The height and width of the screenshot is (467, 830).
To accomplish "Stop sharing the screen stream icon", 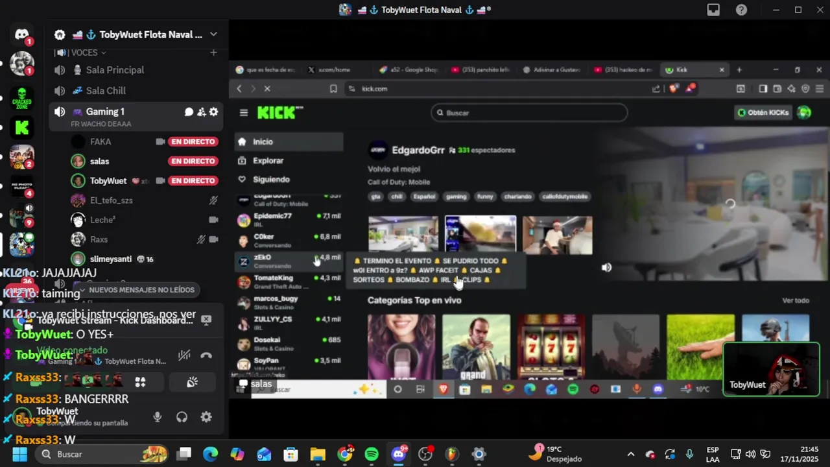I will pos(206,319).
